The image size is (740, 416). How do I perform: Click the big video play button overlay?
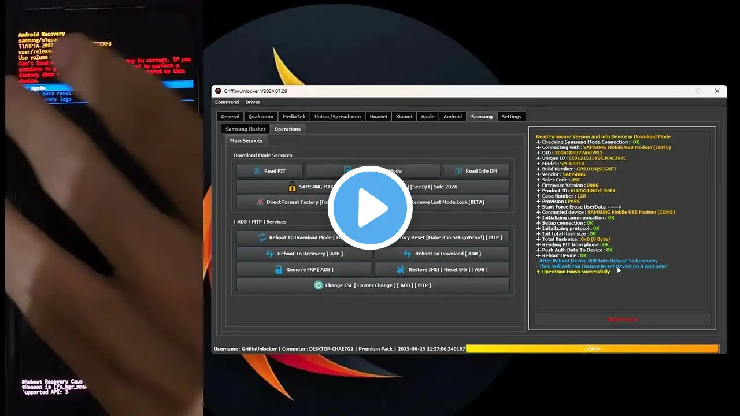point(370,208)
